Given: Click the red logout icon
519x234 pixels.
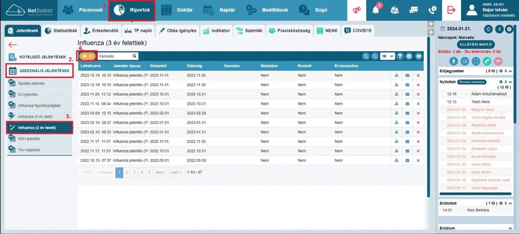Looking at the screenshot, I should [x=452, y=9].
